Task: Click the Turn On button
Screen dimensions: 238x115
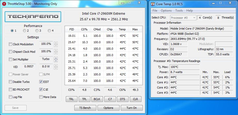Action: 132,108
